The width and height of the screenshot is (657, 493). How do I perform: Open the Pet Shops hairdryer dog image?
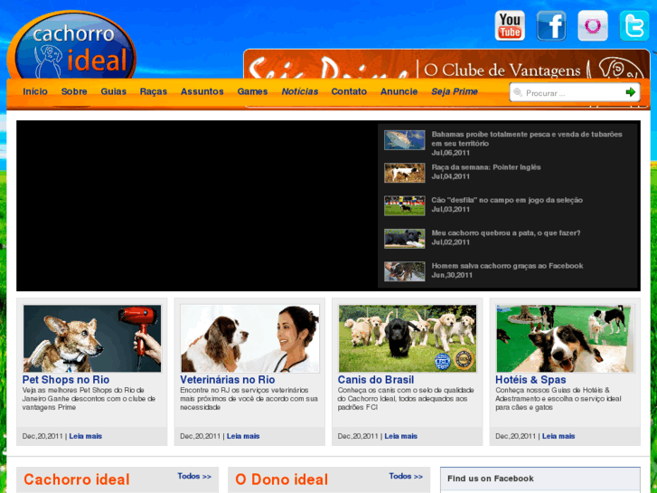tap(92, 338)
